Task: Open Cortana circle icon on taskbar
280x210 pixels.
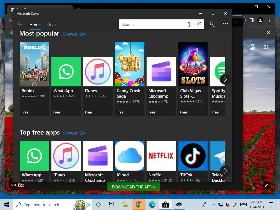Action: coord(98,205)
